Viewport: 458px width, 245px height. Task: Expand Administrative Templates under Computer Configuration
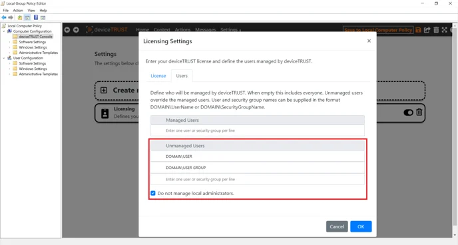[x=9, y=53]
